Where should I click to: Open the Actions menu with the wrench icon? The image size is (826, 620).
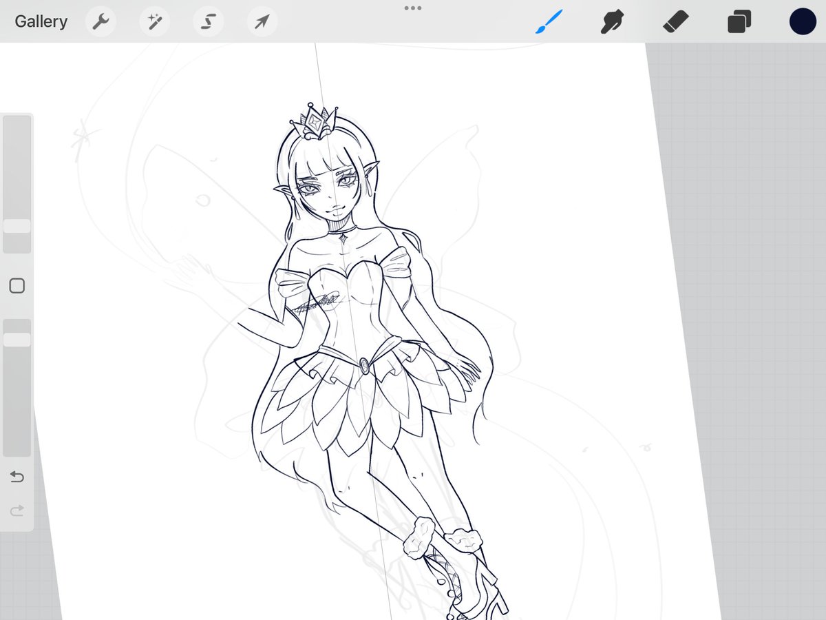pyautogui.click(x=100, y=21)
